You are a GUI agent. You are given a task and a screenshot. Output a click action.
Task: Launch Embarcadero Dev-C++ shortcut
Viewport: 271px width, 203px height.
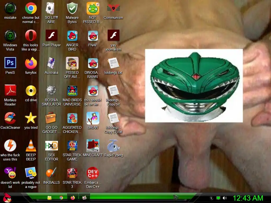point(93,173)
